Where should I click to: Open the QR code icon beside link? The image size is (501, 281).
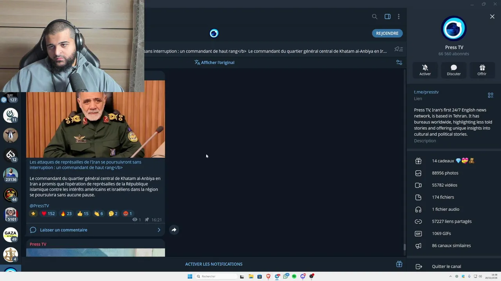[490, 95]
